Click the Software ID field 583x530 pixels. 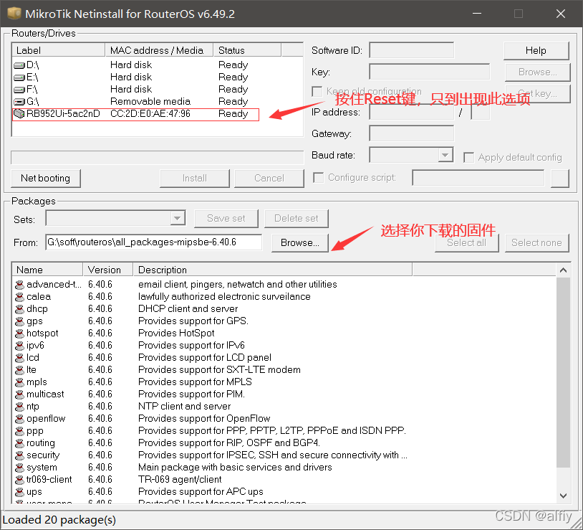(x=412, y=50)
